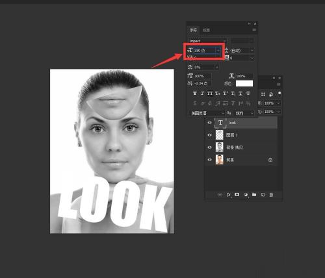Hide the look text layer
This screenshot has height=278, width=325.
(209, 123)
